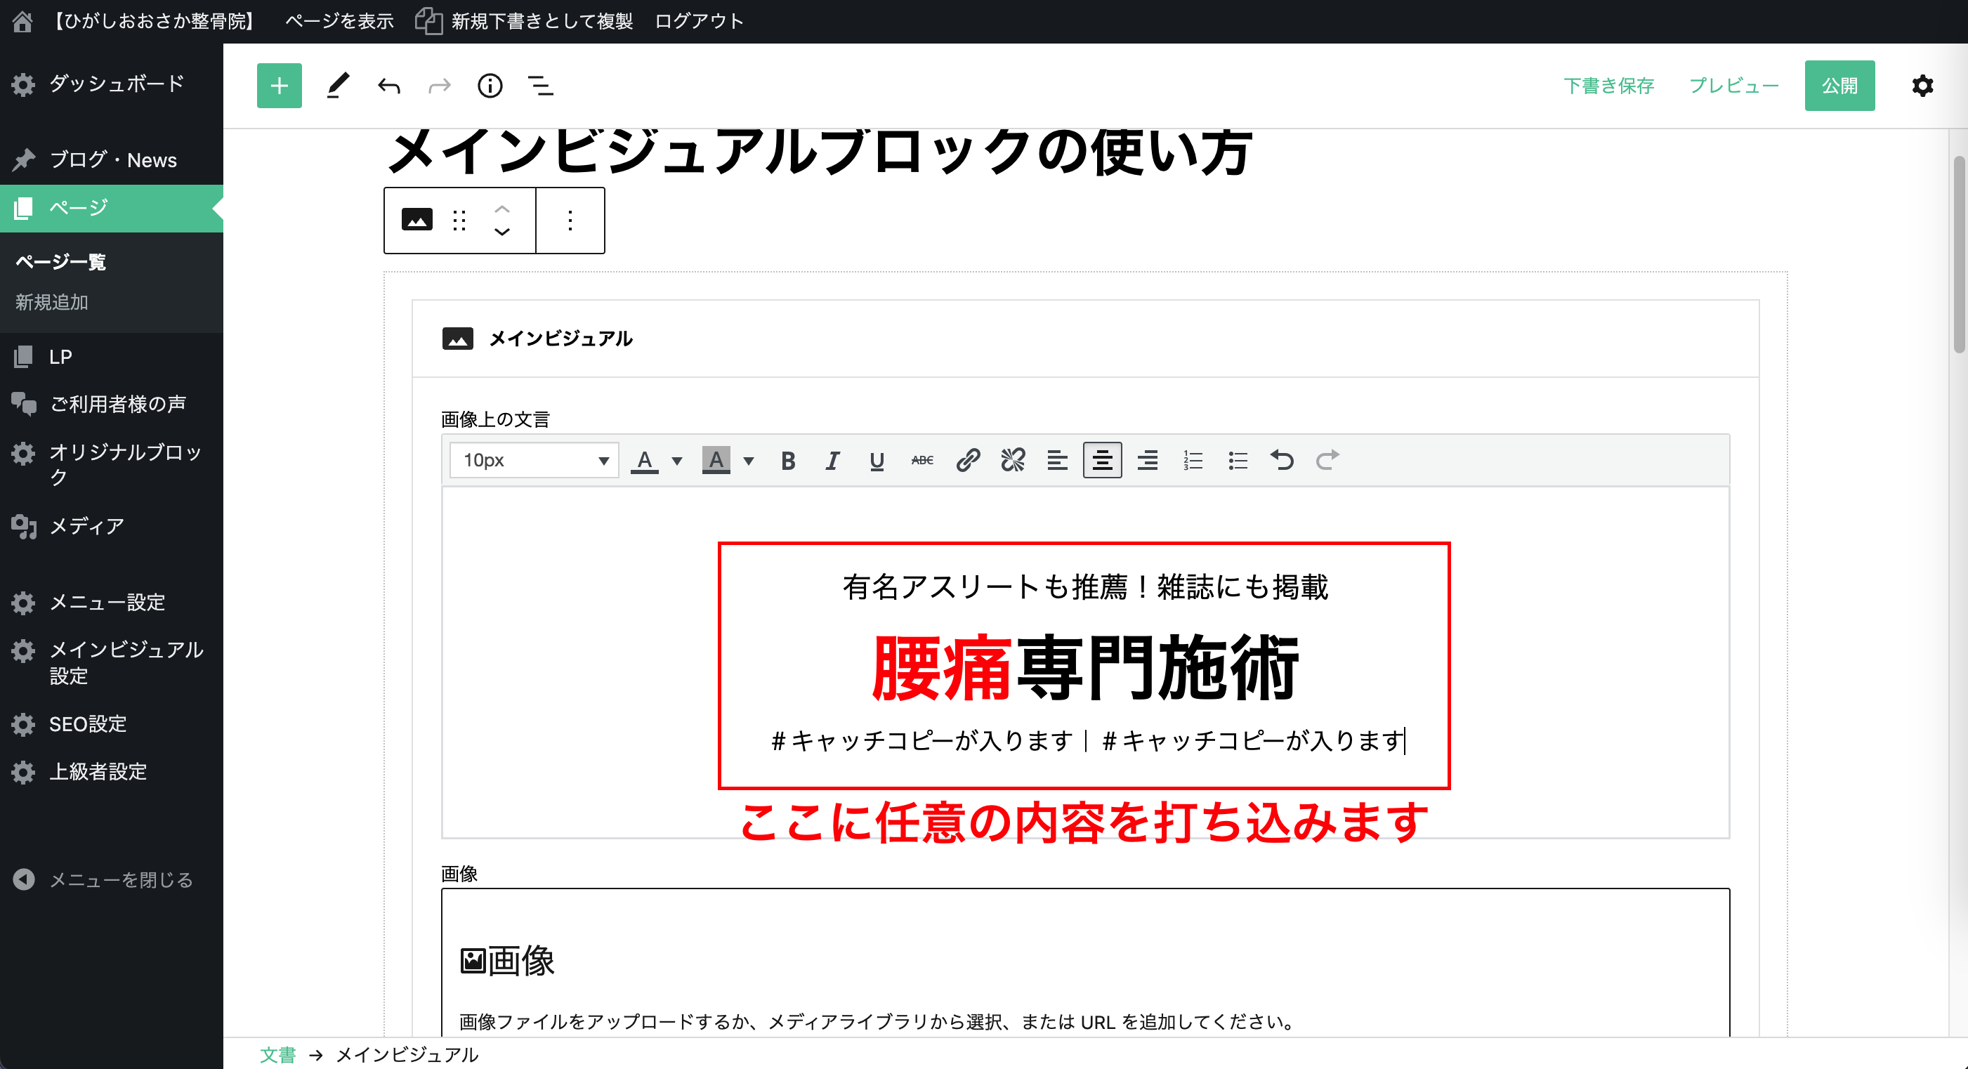Viewport: 1968px width, 1069px height.
Task: Open メディア in the sidebar menu
Action: (x=86, y=527)
